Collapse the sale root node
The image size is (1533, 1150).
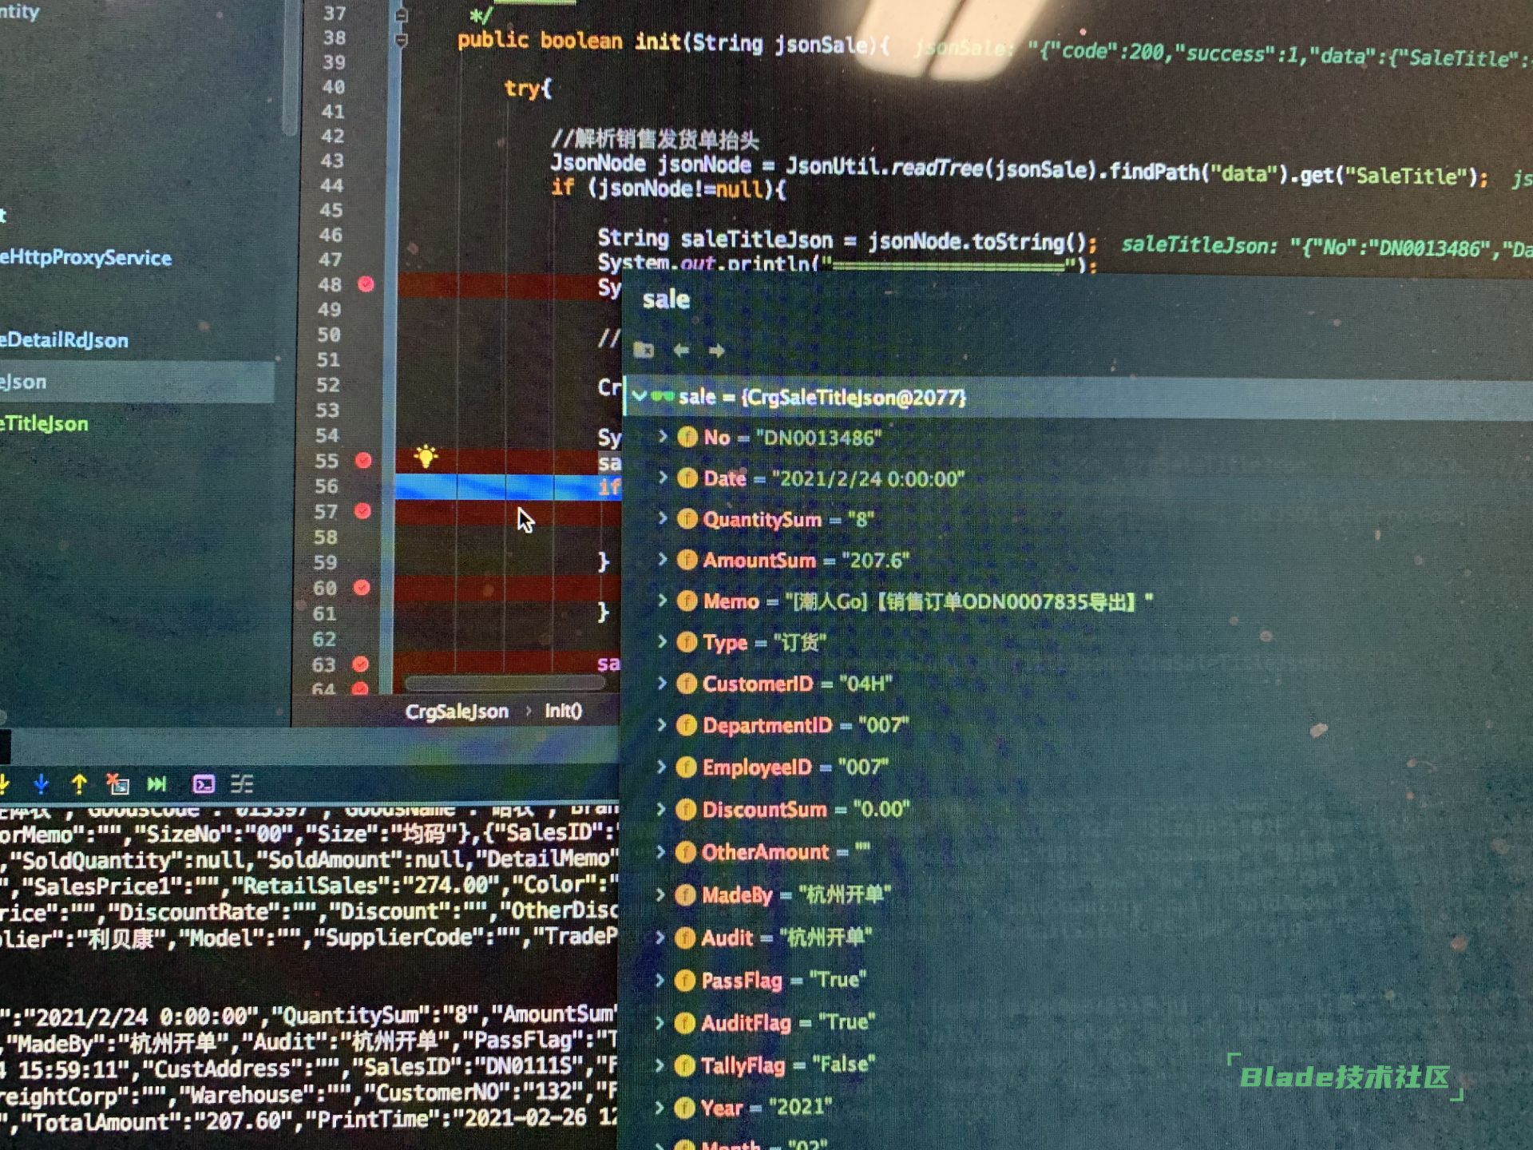click(x=639, y=395)
